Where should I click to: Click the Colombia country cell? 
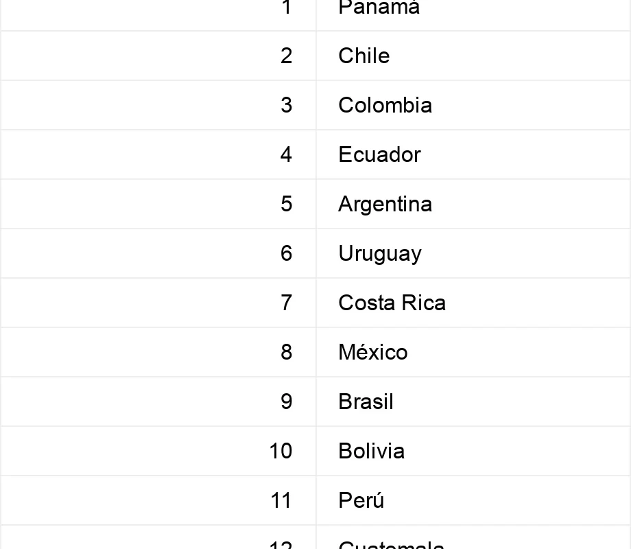473,105
